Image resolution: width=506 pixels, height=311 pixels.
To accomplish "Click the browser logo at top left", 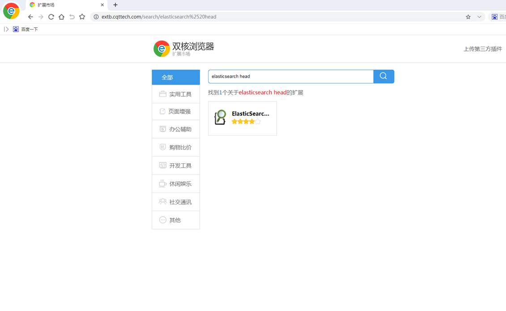I will [x=11, y=11].
